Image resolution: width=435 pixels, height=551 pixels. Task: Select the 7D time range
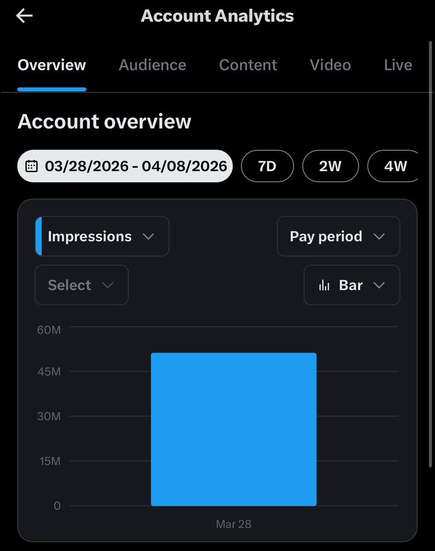pos(267,166)
